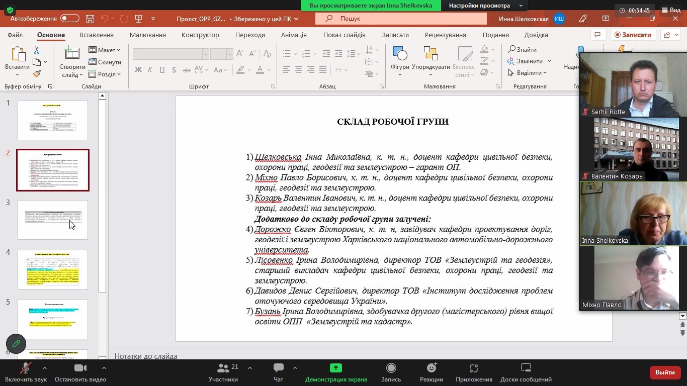This screenshot has height=386, width=687.
Task: Open the Участники participants panel in Zoom
Action: (x=223, y=372)
